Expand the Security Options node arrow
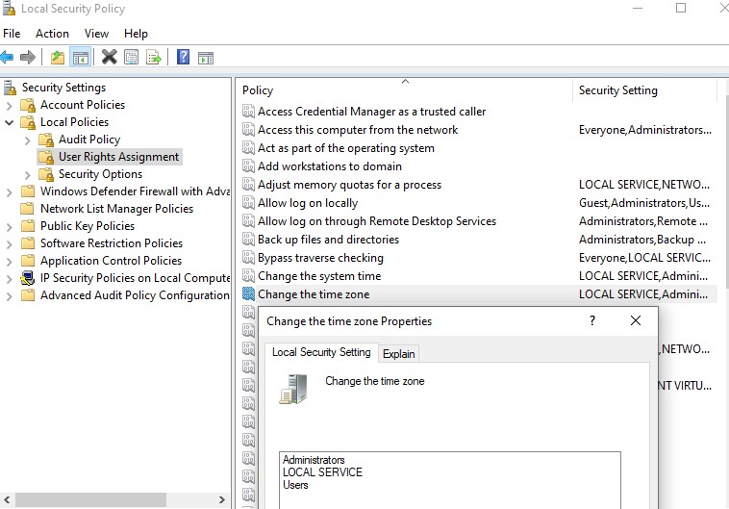Screen dimensions: 729x509 [28, 174]
